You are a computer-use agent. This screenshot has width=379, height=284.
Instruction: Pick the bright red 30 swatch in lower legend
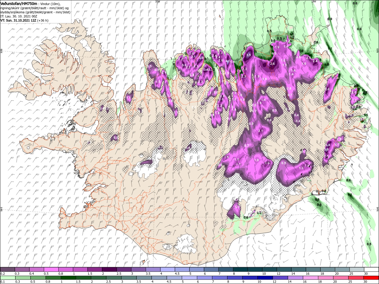tap(371, 278)
